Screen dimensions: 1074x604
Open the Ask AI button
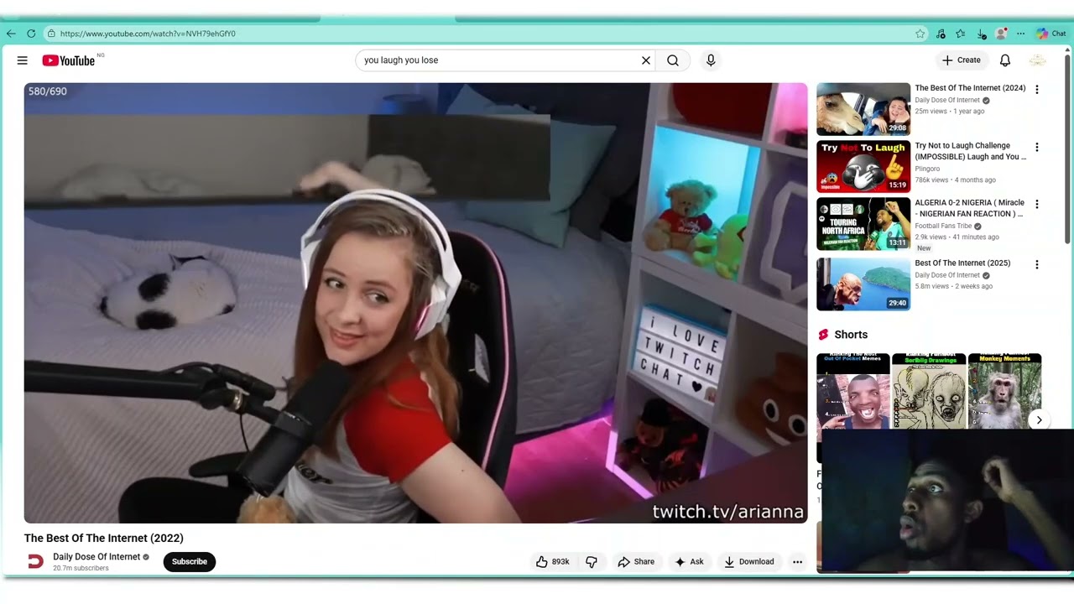(689, 562)
